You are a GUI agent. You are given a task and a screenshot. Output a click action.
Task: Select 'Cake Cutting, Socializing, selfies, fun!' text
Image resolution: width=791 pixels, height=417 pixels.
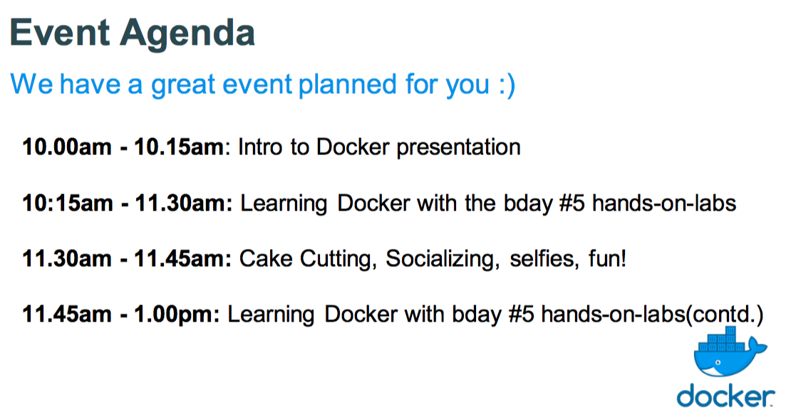click(433, 259)
